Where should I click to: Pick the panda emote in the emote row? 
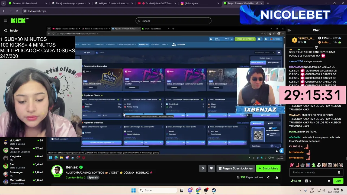pyautogui.click(x=319, y=165)
